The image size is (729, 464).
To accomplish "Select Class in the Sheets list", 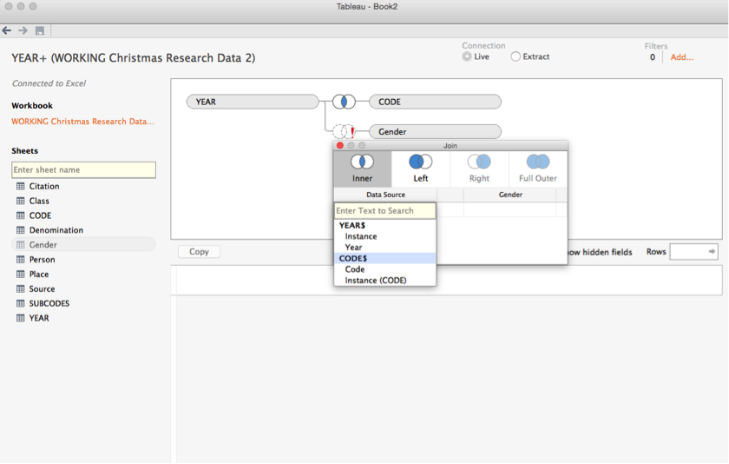I will tap(39, 201).
